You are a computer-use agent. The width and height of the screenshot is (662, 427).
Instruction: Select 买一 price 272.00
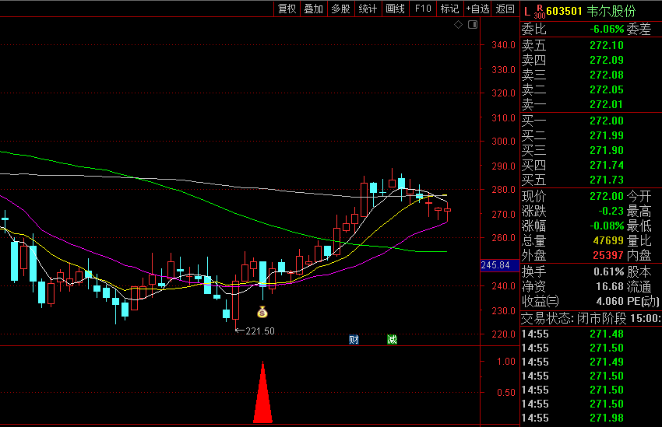click(x=607, y=121)
